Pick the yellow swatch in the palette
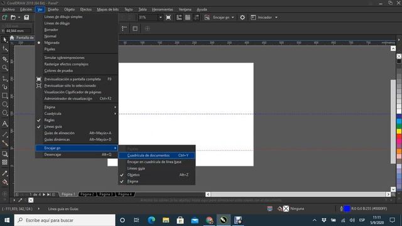 tap(399, 131)
